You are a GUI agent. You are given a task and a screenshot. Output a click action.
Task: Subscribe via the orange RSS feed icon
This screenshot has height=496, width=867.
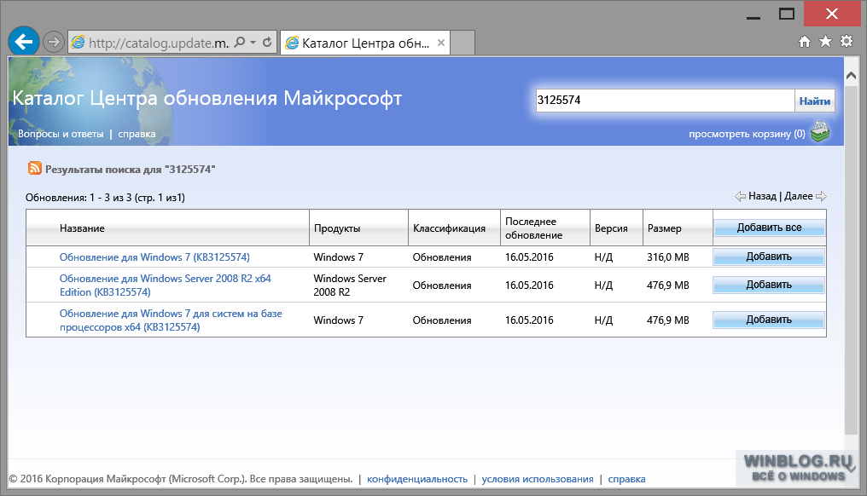tap(35, 168)
